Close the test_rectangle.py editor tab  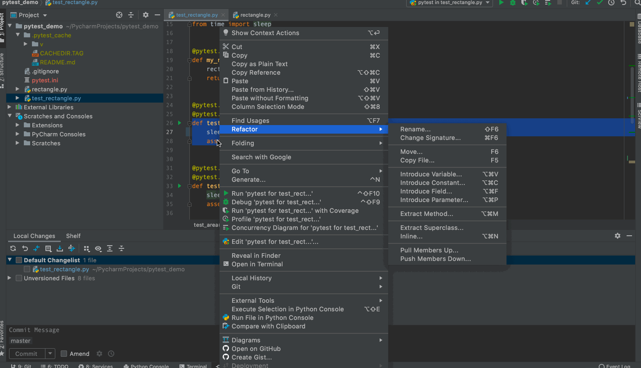tap(224, 15)
